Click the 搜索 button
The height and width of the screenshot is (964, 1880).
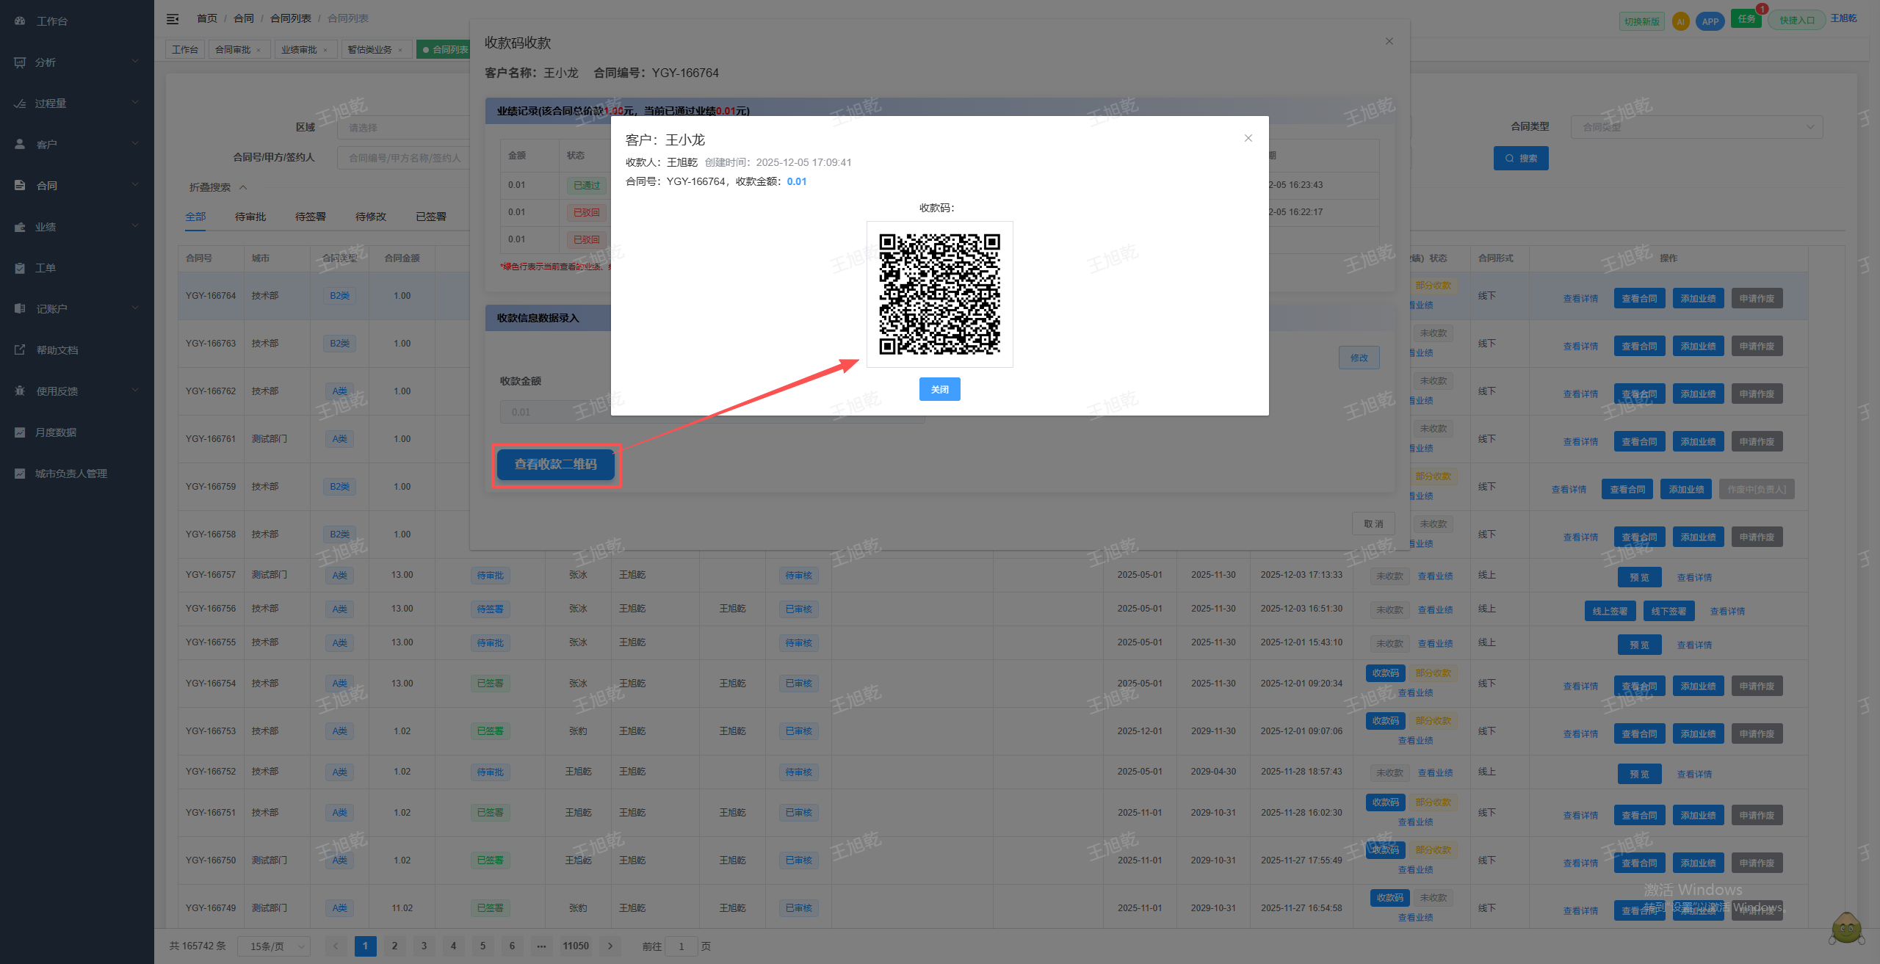tap(1521, 159)
